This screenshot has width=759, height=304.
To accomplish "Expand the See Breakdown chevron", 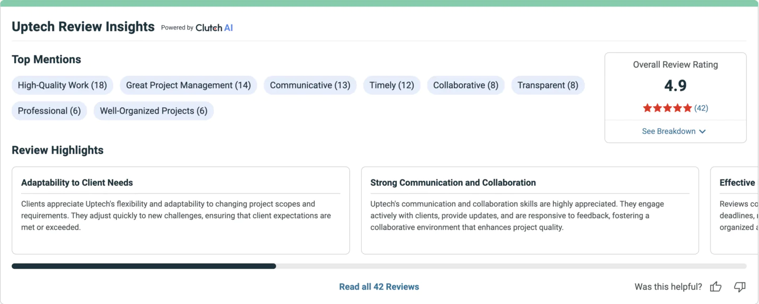I will click(702, 131).
